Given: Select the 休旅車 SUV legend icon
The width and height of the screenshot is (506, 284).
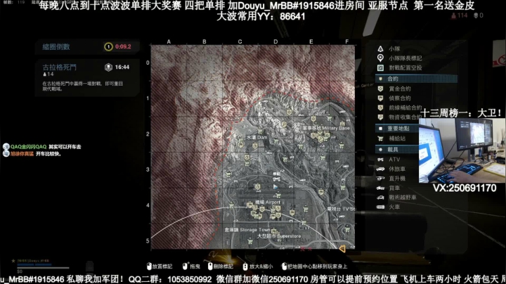Looking at the screenshot, I should (x=380, y=169).
